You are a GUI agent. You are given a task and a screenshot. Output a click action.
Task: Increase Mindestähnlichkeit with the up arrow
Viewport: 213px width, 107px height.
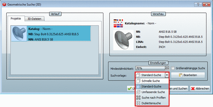(x=167, y=67)
